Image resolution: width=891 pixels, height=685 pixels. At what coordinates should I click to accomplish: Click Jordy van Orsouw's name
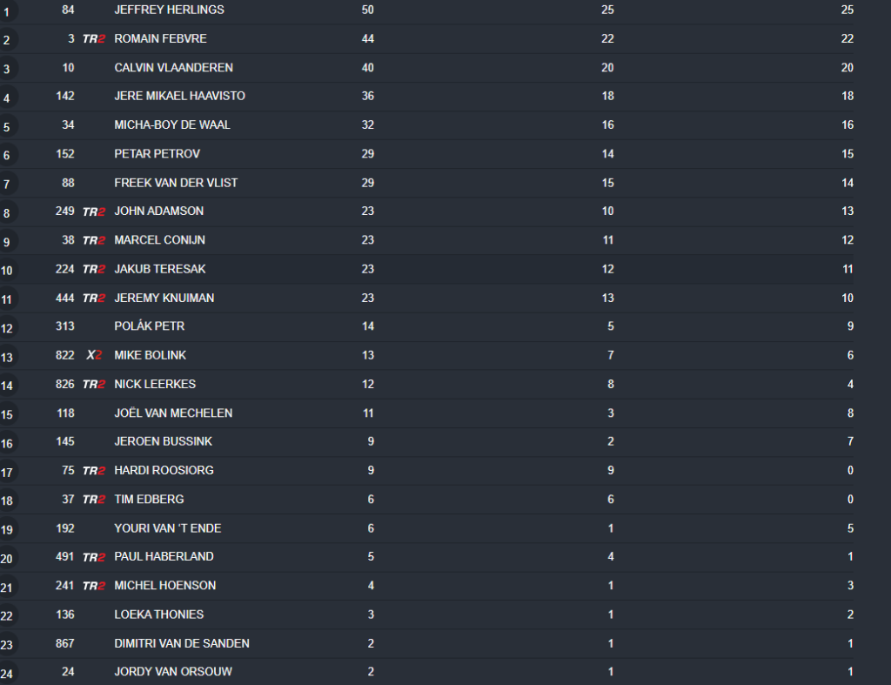[x=173, y=672]
